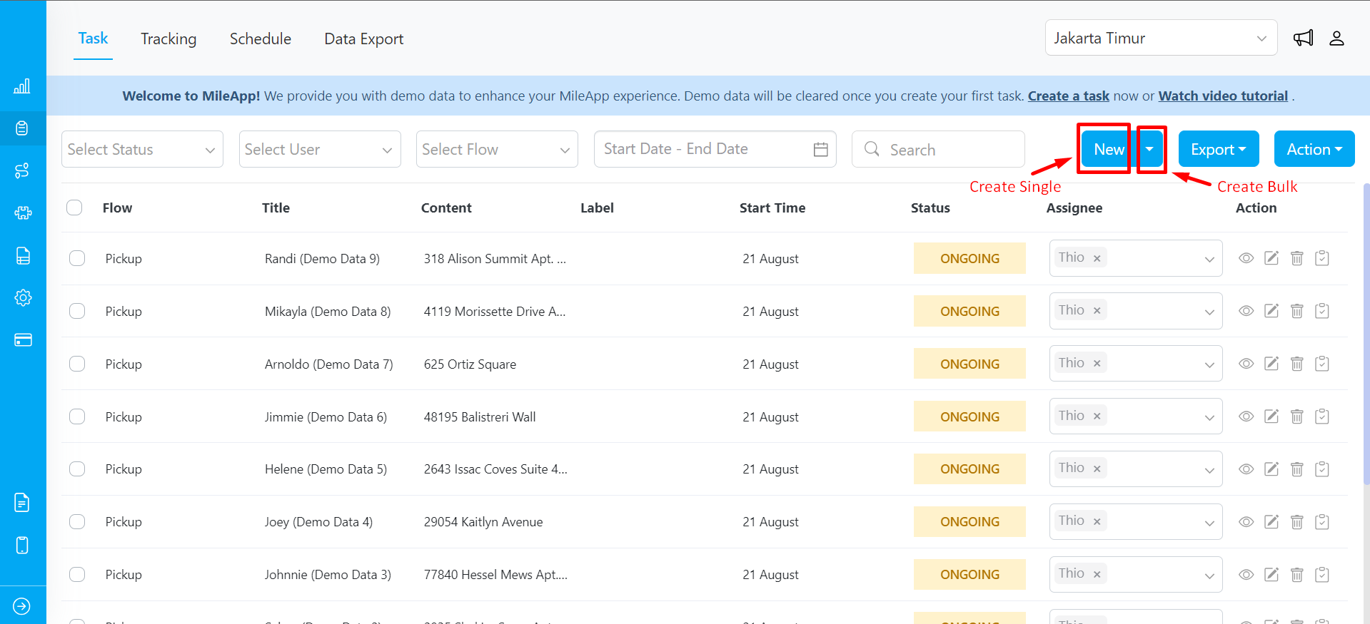Screen dimensions: 1370x624
Task: Click the address 625 Ortiz Square
Action: coord(470,364)
